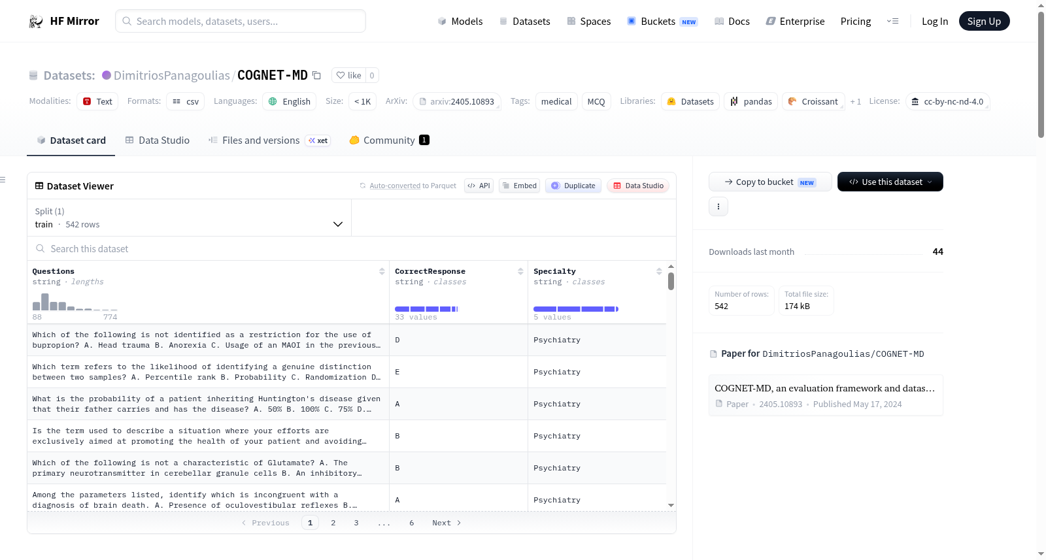Open the Buckets navigation item
Image resolution: width=1046 pixels, height=560 pixels.
coord(662,22)
